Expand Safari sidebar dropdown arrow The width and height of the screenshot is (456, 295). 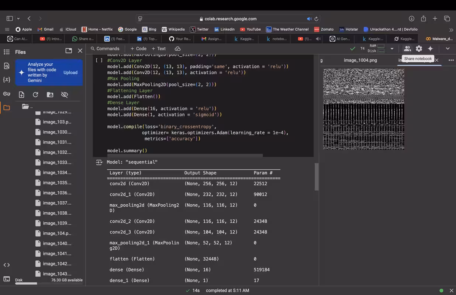coord(18,19)
